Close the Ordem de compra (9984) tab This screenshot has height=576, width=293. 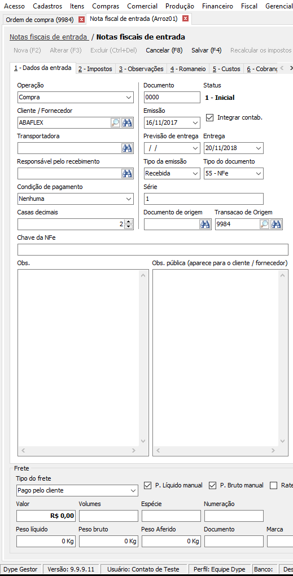coord(81,20)
